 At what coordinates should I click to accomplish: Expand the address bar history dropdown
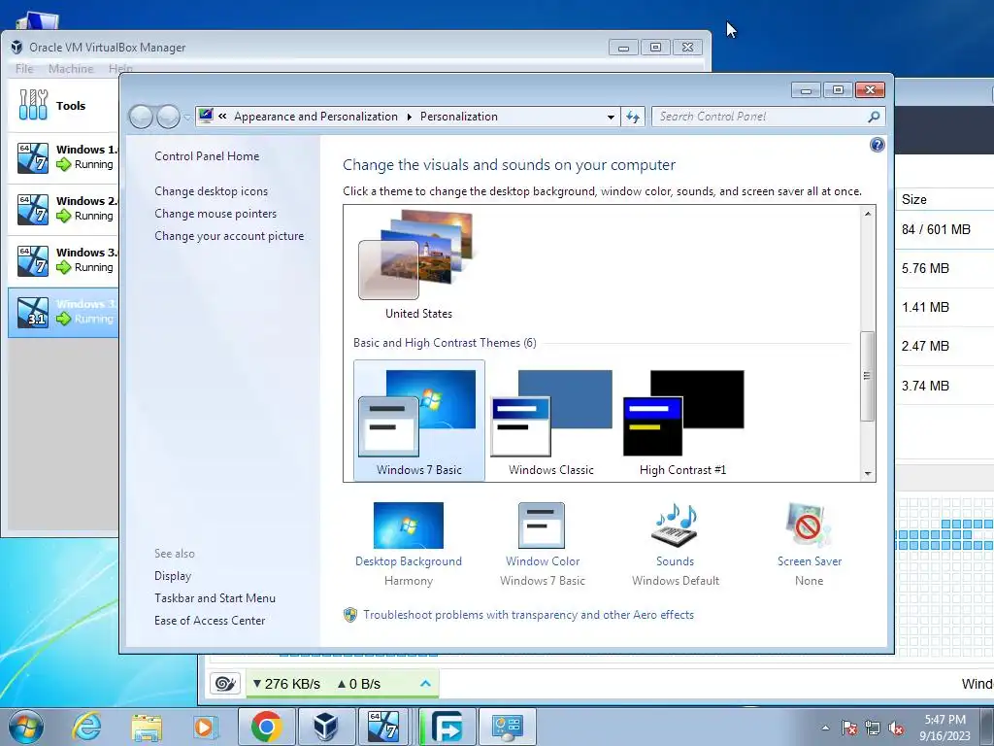coord(611,118)
